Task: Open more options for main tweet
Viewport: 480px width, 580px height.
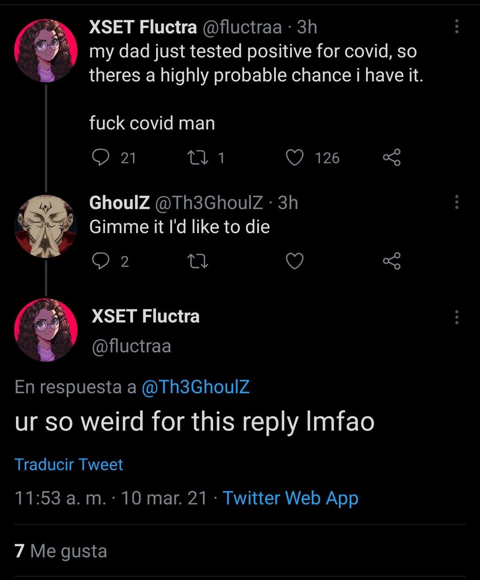Action: (456, 317)
